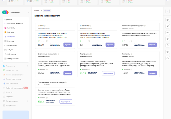Click info icon next to 'О себе' title
The image size is (171, 119).
[x=45, y=26]
